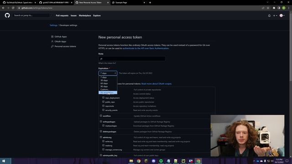The width and height of the screenshot is (292, 164).
Task: Choose 30 days from expiration list
Action: pyautogui.click(x=108, y=80)
